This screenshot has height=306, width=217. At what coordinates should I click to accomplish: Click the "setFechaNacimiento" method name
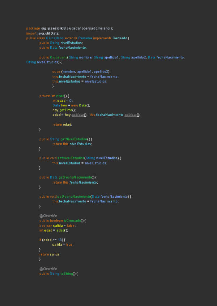(x=74, y=196)
